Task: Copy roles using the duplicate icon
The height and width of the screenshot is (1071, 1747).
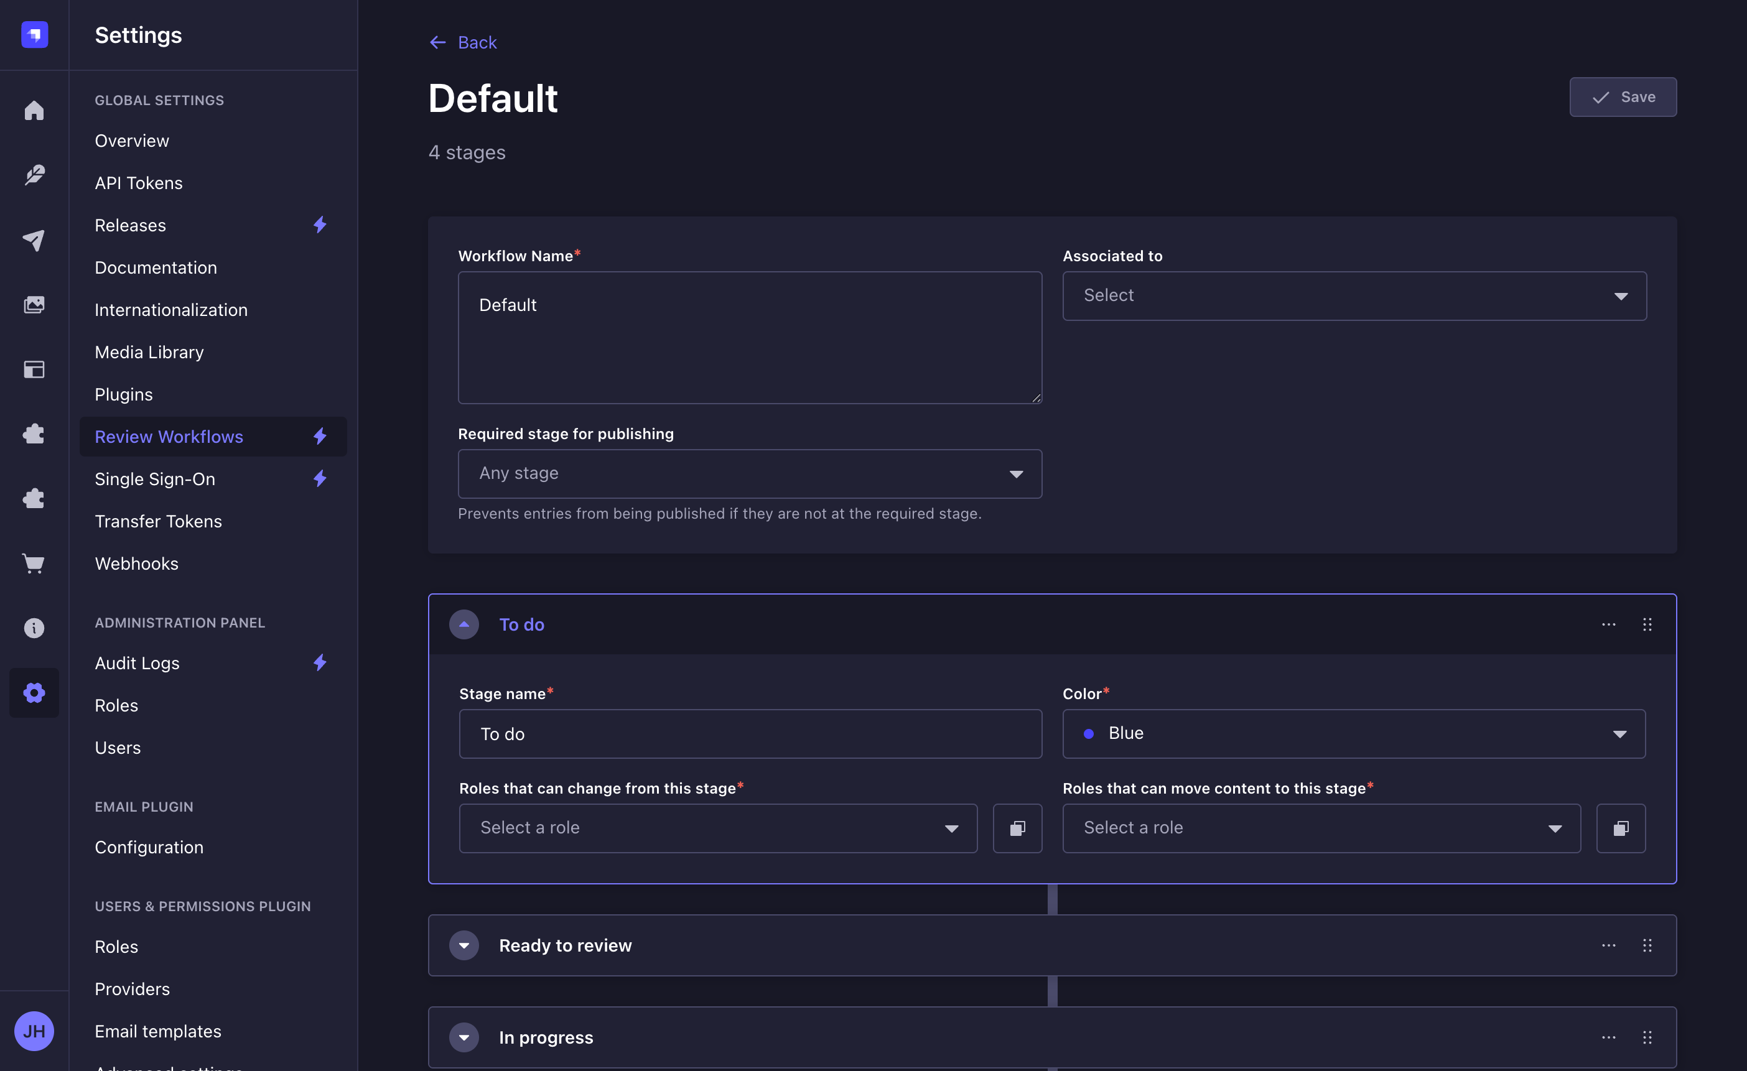Action: tap(1017, 828)
